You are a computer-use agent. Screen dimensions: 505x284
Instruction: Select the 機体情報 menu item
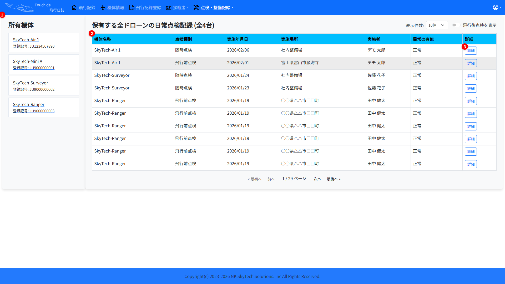click(x=115, y=7)
